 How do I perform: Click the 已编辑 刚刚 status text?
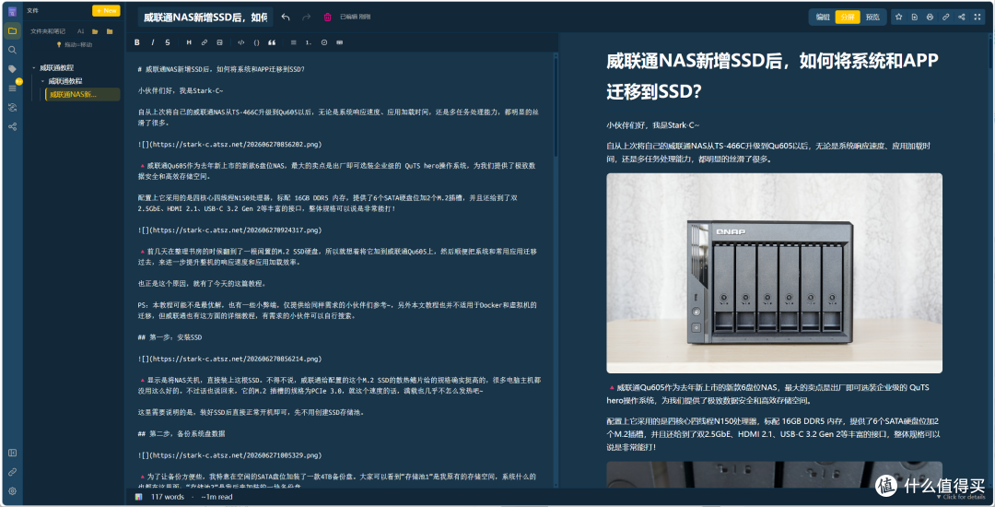point(356,18)
